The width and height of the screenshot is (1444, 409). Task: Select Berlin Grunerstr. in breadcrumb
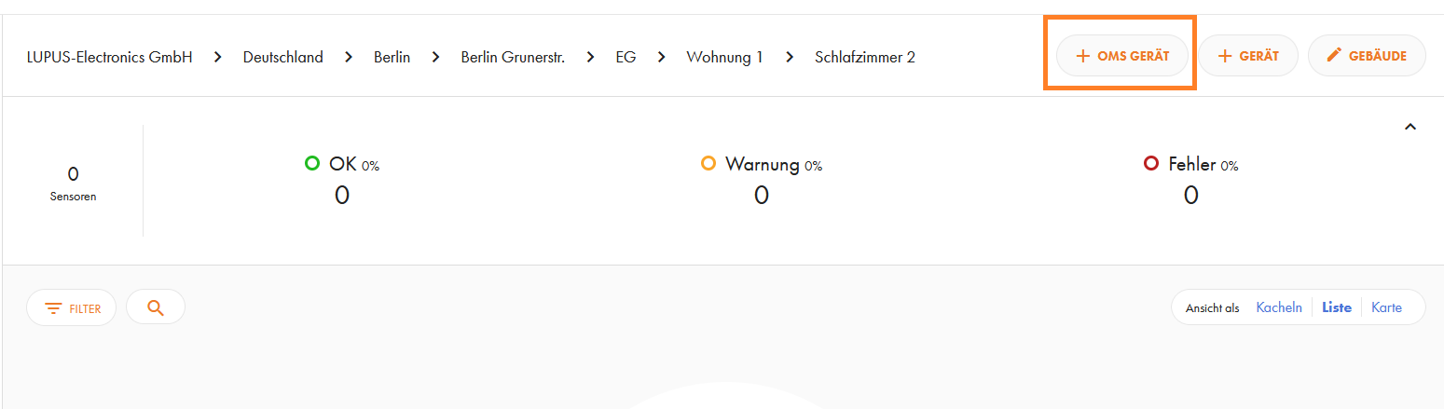(x=513, y=57)
